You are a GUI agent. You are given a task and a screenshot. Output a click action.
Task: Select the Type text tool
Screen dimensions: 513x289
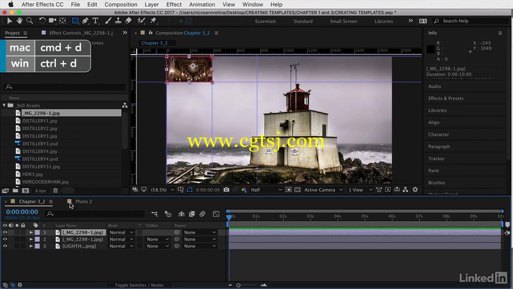(x=96, y=21)
